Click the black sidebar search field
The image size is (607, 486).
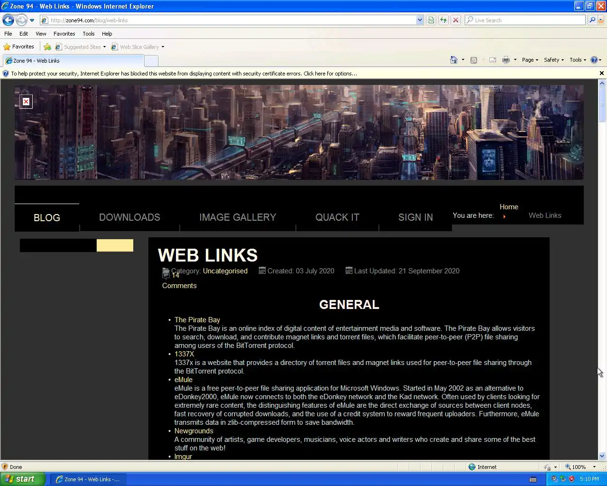(58, 245)
